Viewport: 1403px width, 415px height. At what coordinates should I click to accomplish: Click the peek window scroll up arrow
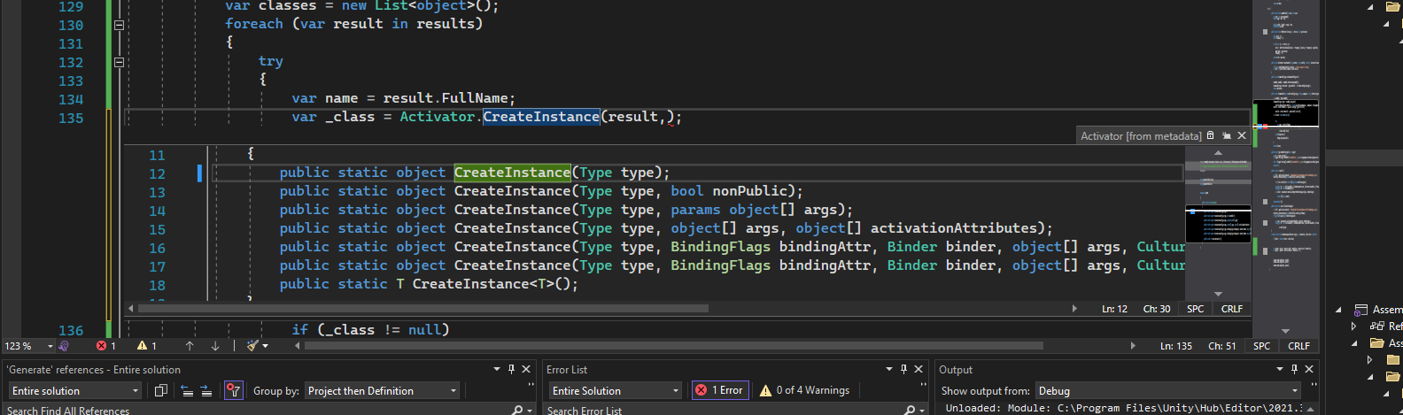click(x=1218, y=153)
